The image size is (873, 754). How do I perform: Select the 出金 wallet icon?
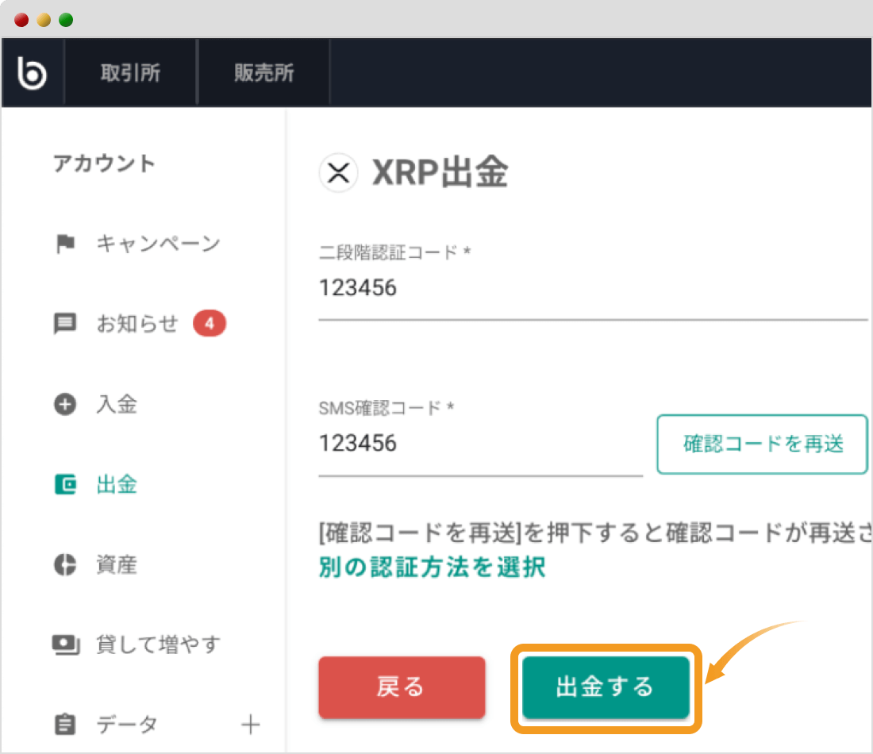65,485
